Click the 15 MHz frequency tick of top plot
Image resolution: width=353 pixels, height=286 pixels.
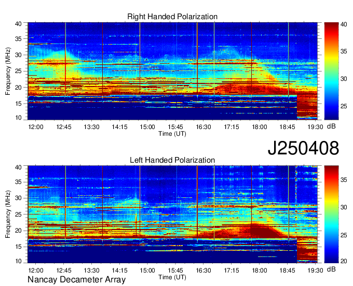point(19,104)
